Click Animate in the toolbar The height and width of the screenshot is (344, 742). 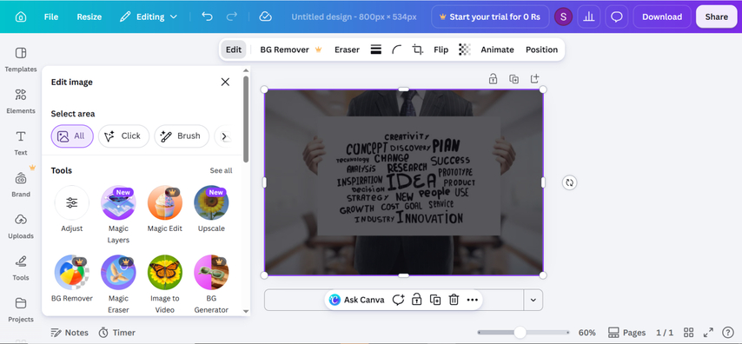tap(497, 50)
